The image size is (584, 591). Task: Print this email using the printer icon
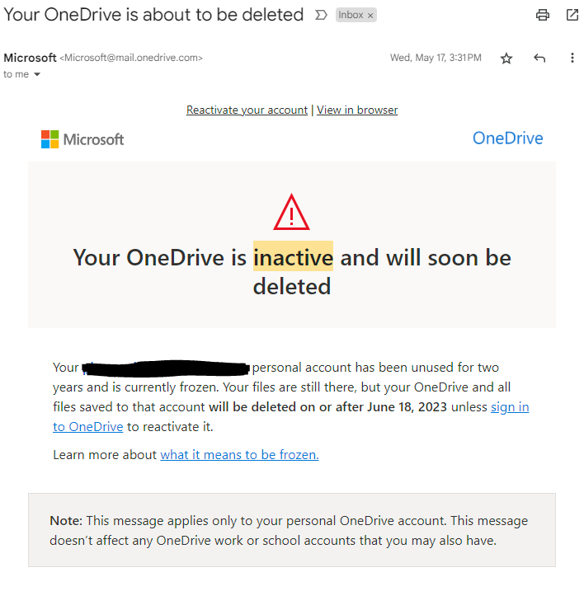pos(543,15)
